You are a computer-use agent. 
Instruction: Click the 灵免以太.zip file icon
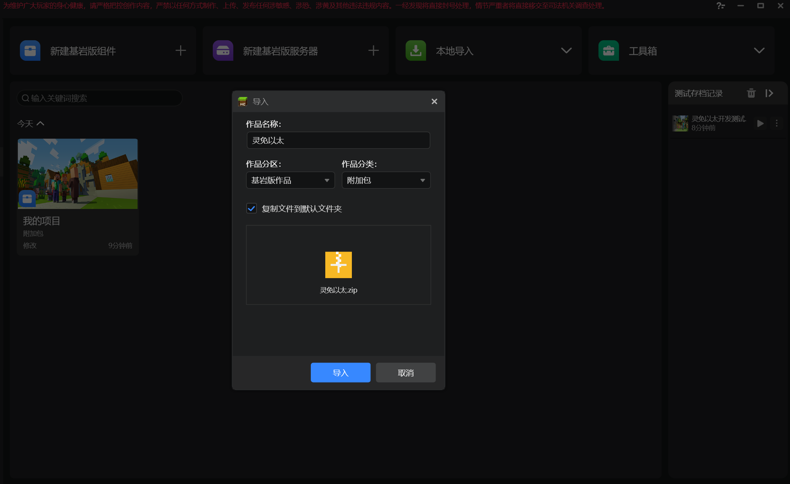point(338,265)
